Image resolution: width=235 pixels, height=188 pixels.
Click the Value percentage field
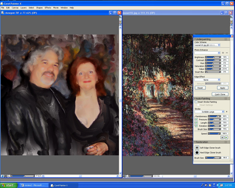(225, 69)
